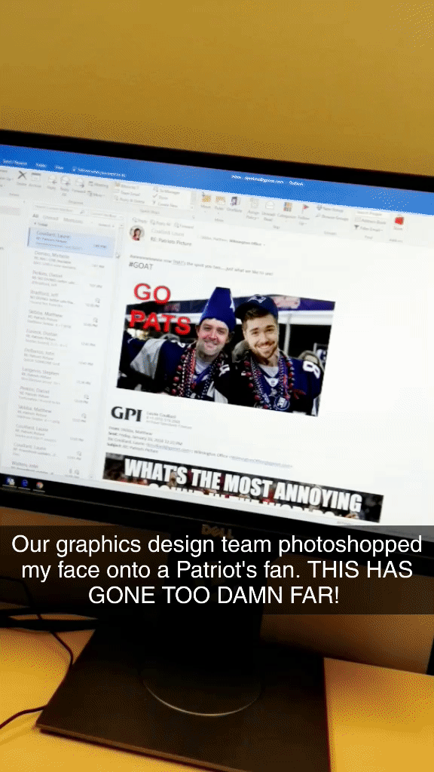Open email from Dembo, Michelle

coord(67,260)
